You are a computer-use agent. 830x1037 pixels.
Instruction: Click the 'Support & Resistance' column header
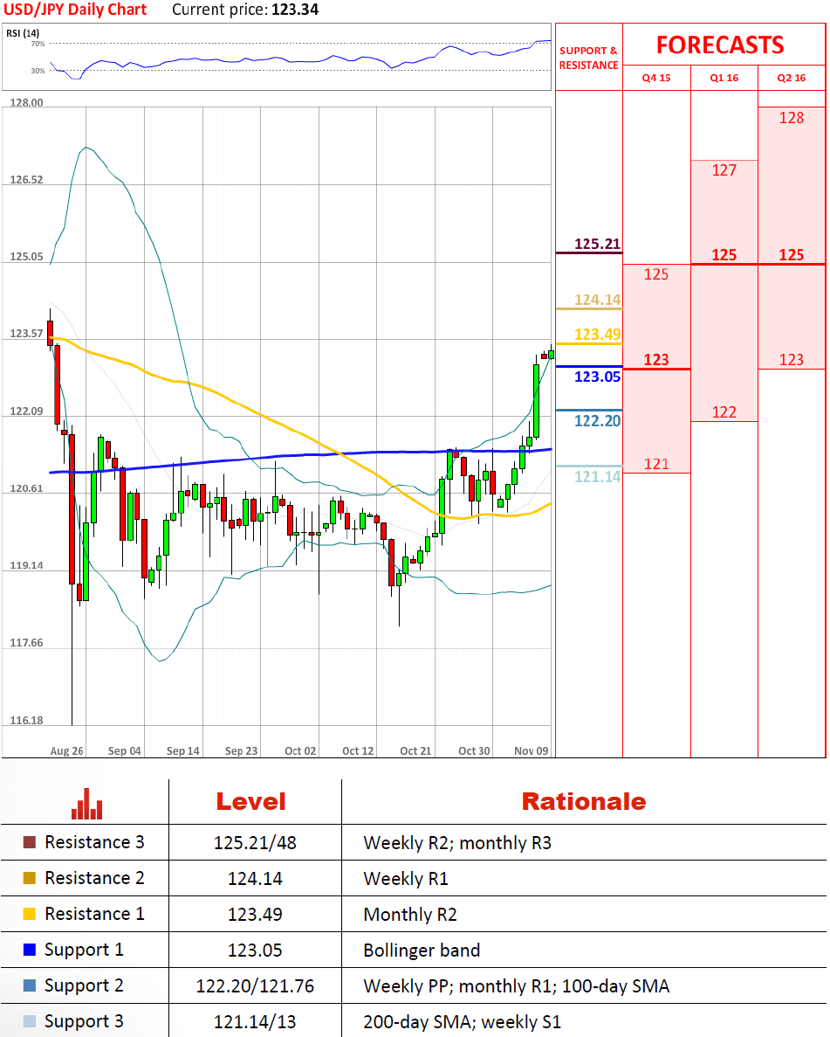(x=589, y=58)
